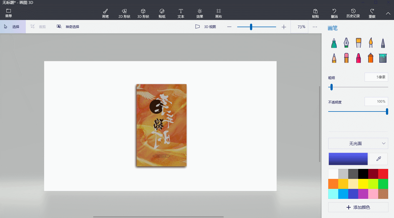Choose the indigo blue color swatch

click(x=353, y=194)
